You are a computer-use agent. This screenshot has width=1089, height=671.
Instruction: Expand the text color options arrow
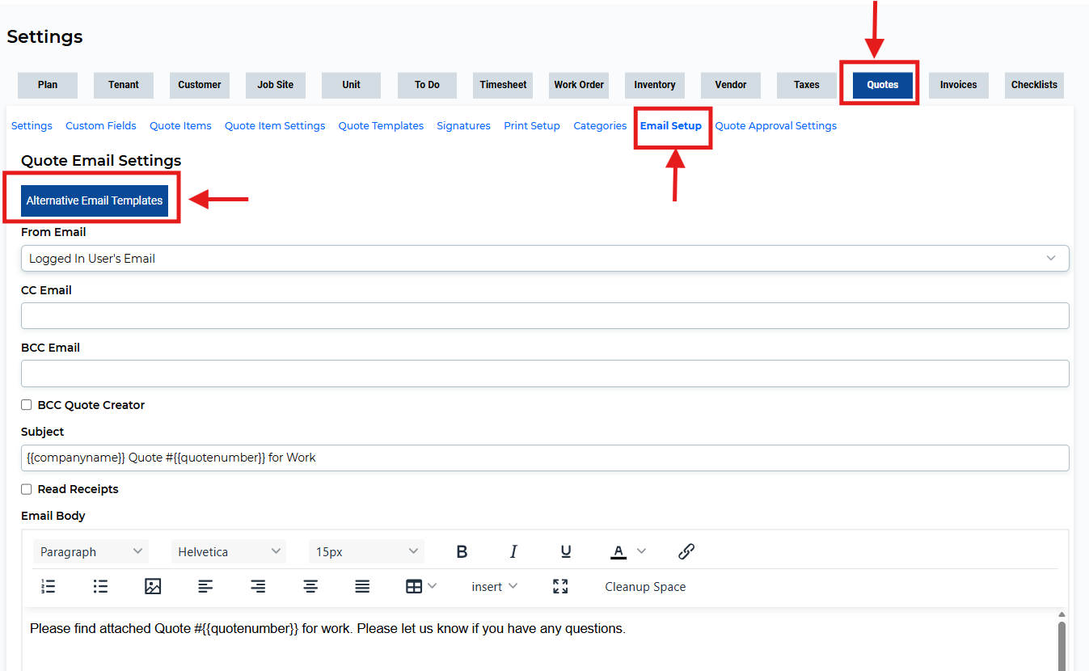point(642,551)
